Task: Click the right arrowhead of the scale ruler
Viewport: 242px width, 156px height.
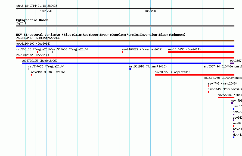Action: (234, 9)
